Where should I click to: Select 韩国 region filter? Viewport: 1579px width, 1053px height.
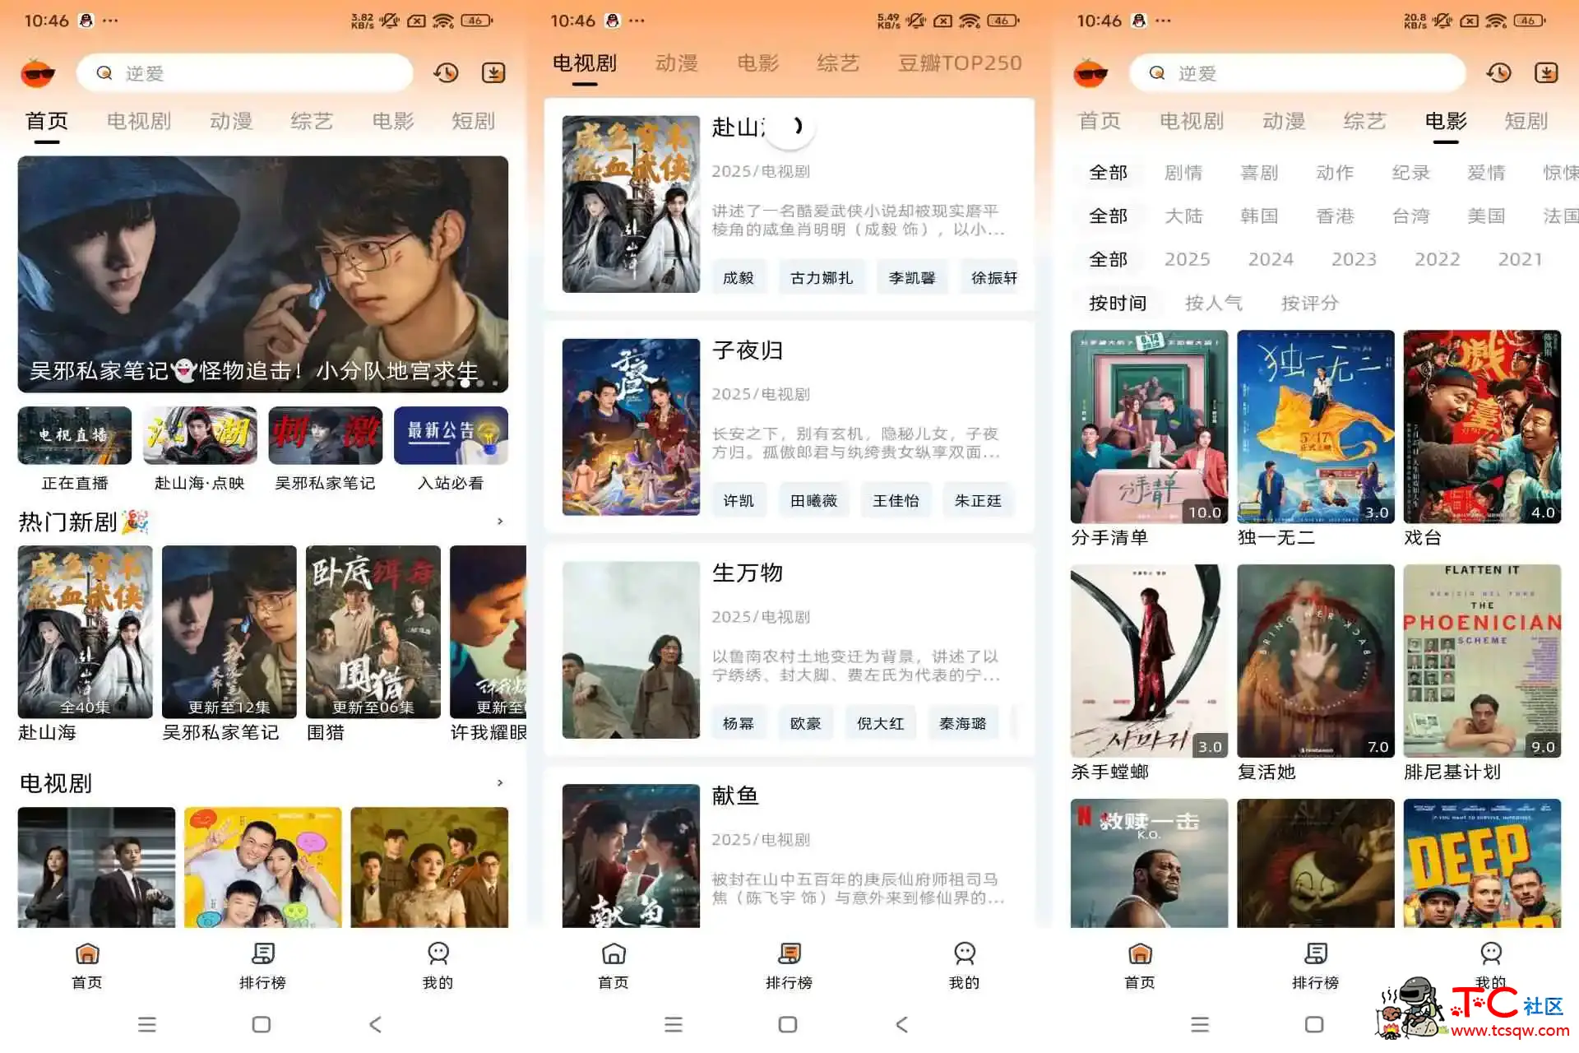[x=1259, y=216]
